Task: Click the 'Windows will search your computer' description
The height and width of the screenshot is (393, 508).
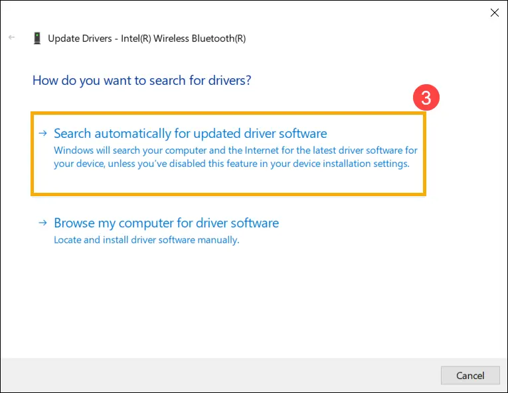Action: click(236, 157)
